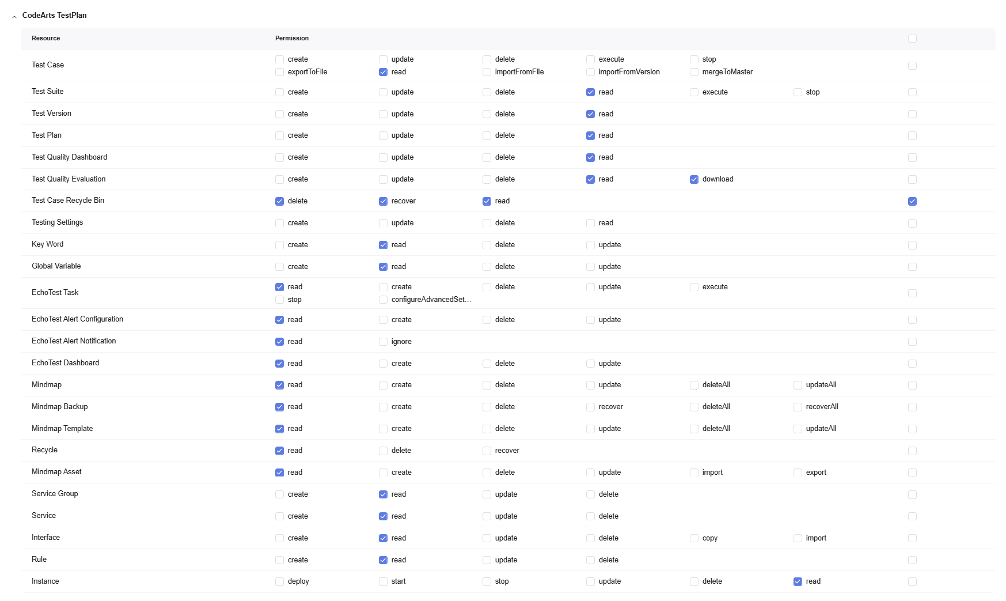Click the Resource column header
This screenshot has height=601, width=1006.
click(x=46, y=38)
